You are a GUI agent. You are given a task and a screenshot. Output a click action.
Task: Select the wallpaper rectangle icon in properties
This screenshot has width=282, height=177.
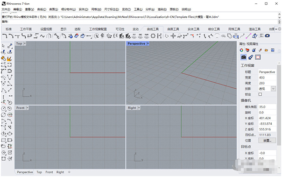pyautogui.click(x=258, y=57)
